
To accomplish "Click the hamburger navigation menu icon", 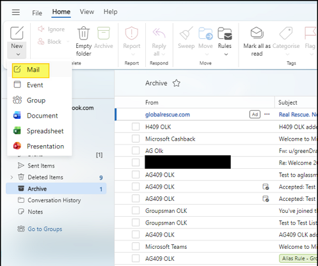I will coord(16,12).
